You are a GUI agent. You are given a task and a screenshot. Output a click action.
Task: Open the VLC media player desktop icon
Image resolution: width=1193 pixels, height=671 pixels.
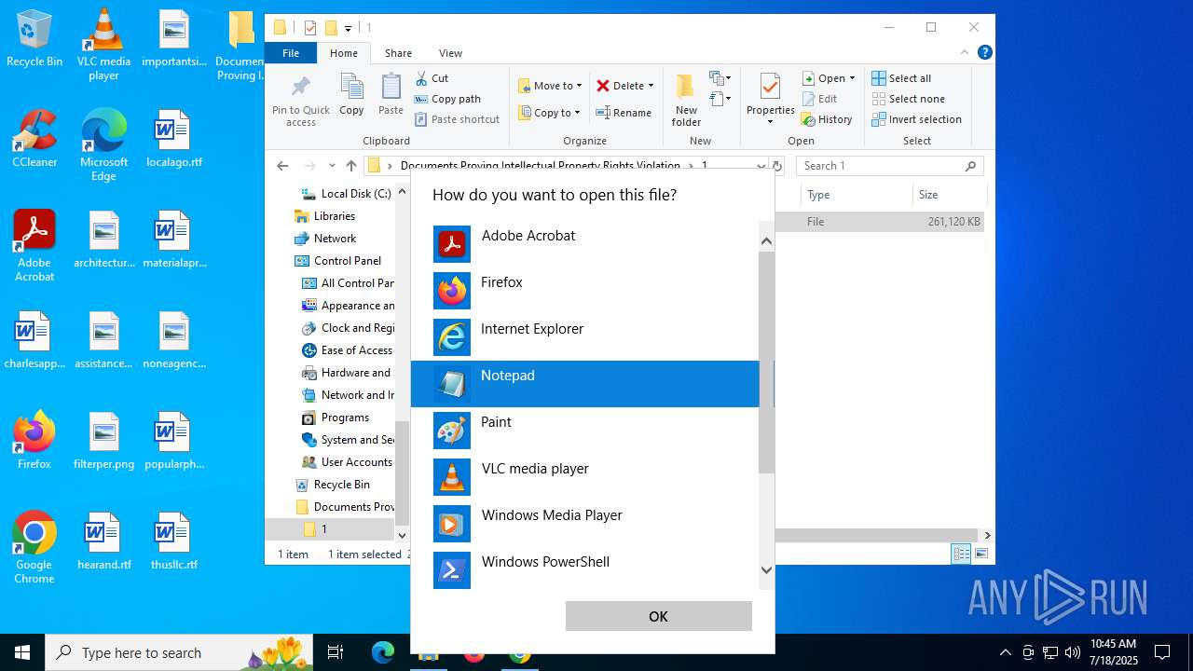[x=103, y=45]
